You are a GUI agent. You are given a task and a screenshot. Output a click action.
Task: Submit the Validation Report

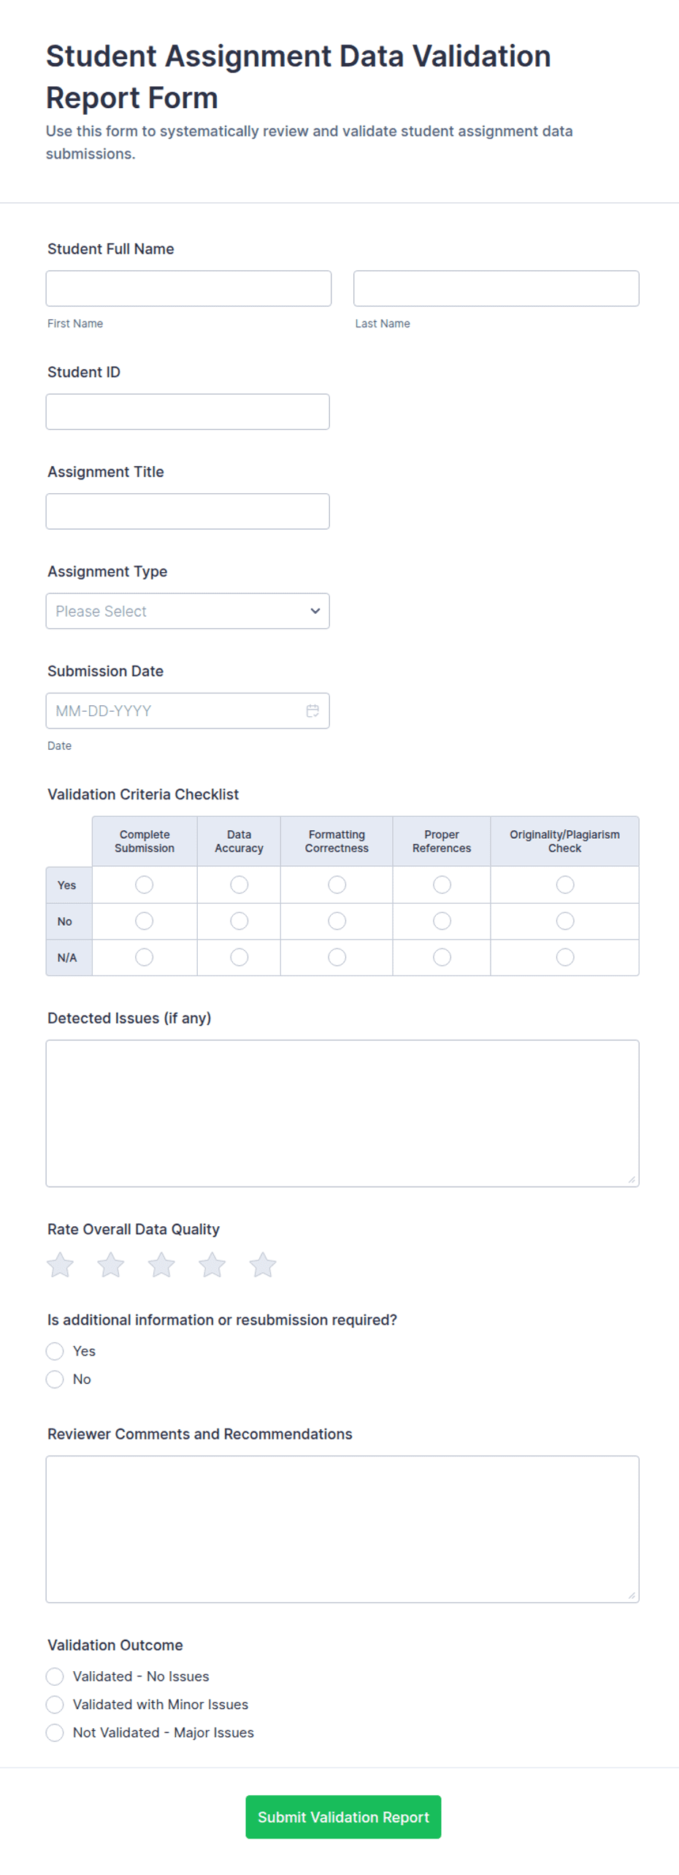coord(343,1816)
